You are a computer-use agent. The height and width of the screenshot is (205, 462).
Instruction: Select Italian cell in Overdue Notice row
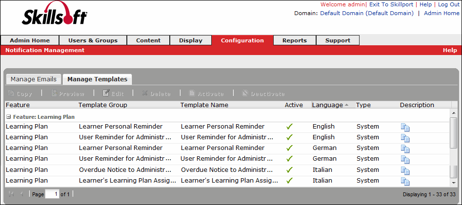[322, 170]
